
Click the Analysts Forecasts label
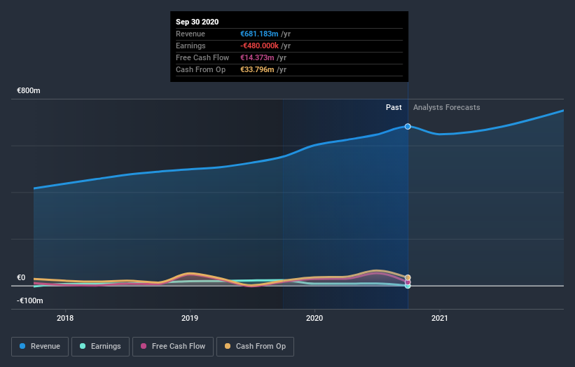pos(447,107)
